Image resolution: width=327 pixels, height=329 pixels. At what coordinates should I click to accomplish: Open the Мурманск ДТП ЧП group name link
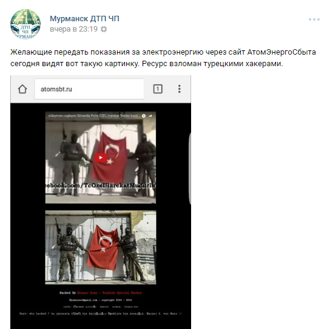(x=84, y=19)
